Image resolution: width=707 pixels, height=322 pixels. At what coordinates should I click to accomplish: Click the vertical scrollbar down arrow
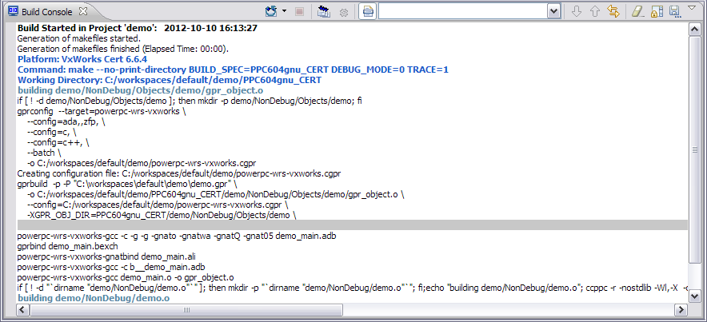695,296
